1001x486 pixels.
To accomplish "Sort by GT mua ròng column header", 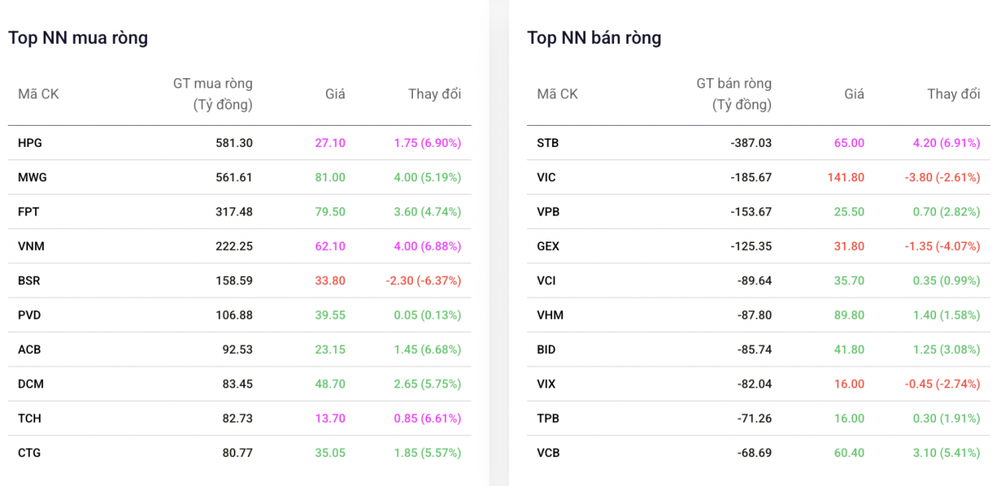I will 213,94.
